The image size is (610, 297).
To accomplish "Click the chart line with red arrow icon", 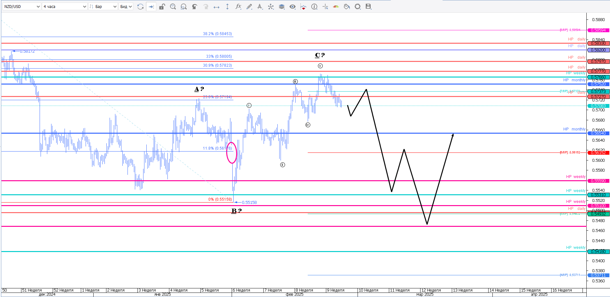I will tap(303, 7).
